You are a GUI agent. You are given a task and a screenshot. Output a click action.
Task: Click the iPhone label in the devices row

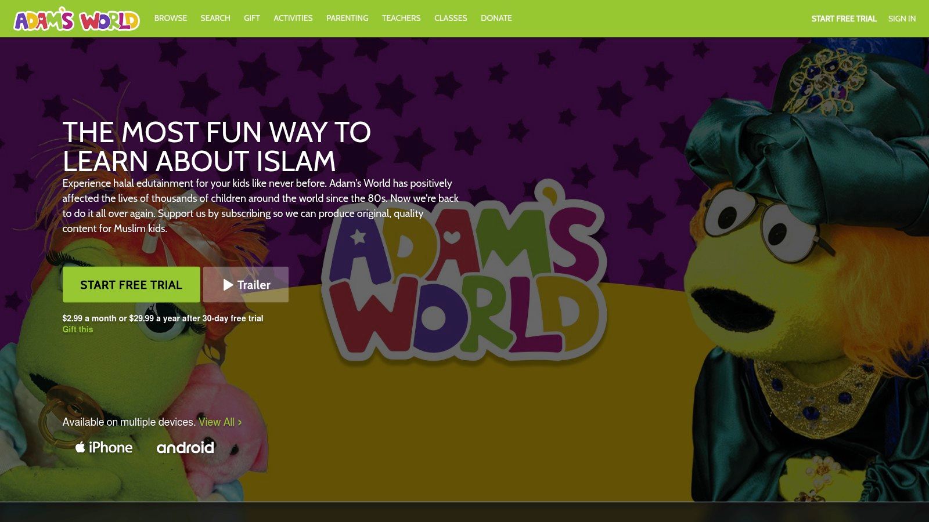click(110, 447)
